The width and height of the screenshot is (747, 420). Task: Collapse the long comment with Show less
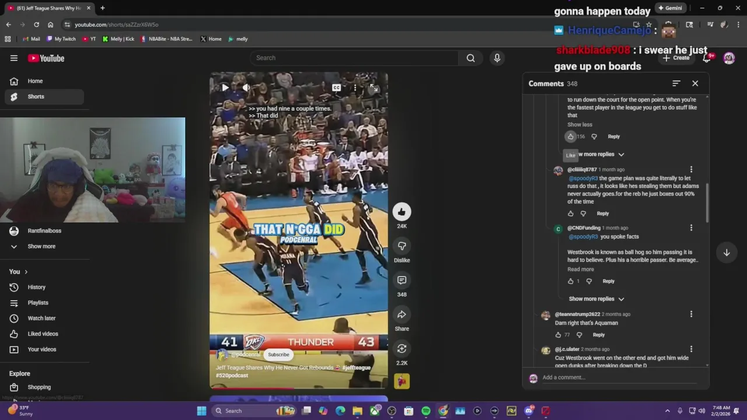[580, 124]
